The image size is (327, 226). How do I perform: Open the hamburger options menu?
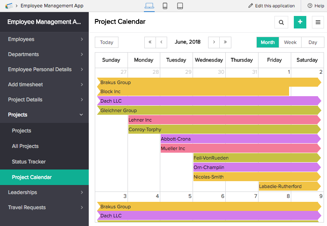tap(318, 22)
